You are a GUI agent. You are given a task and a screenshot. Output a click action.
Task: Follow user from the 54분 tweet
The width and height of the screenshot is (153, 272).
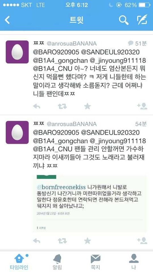click(x=142, y=241)
